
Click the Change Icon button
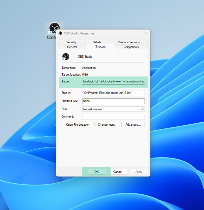point(107,125)
